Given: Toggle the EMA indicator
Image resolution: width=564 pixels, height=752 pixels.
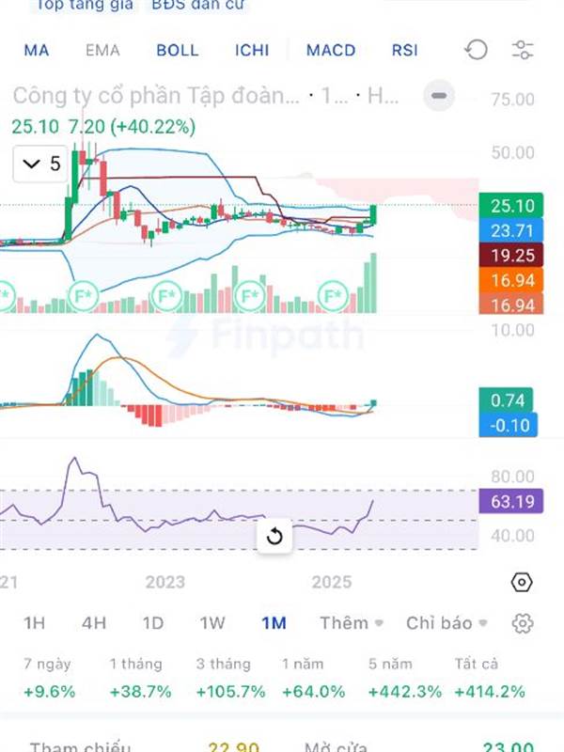Looking at the screenshot, I should coord(102,51).
